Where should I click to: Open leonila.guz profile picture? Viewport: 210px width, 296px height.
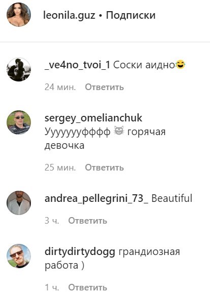coord(19,15)
